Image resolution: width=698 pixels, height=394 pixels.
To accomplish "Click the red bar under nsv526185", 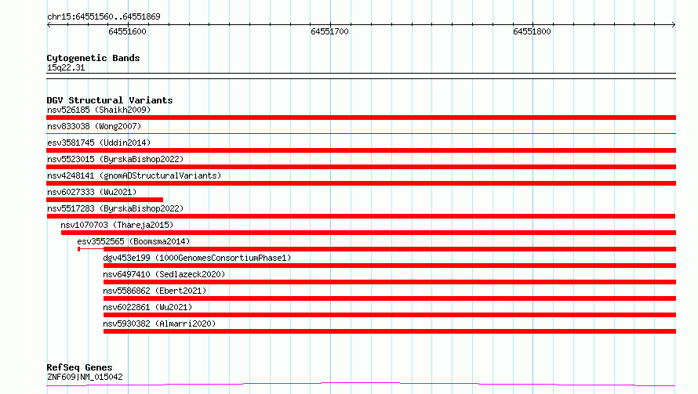I will tap(361, 117).
